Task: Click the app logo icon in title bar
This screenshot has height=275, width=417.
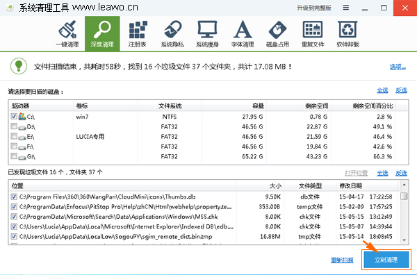Action: [10, 8]
